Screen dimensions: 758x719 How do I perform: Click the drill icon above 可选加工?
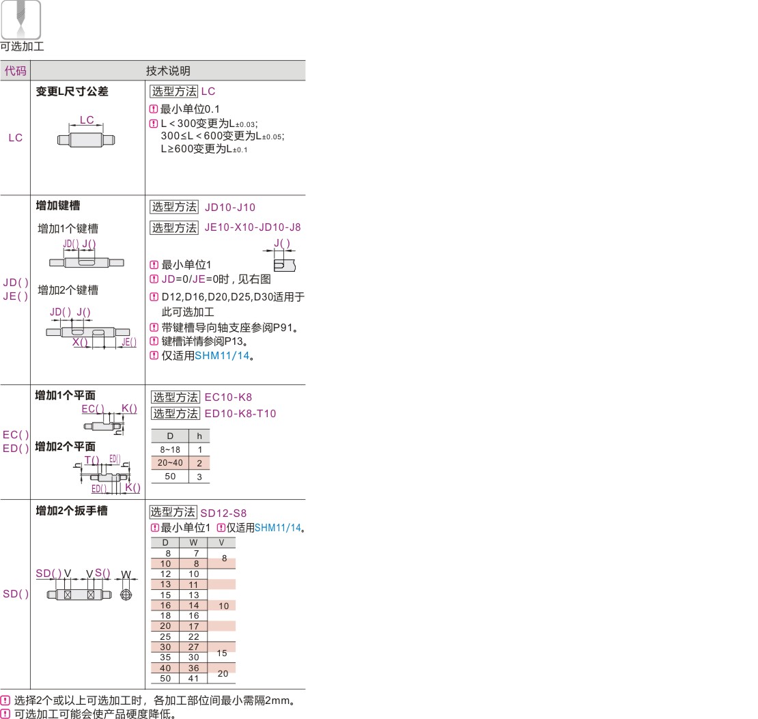20,19
